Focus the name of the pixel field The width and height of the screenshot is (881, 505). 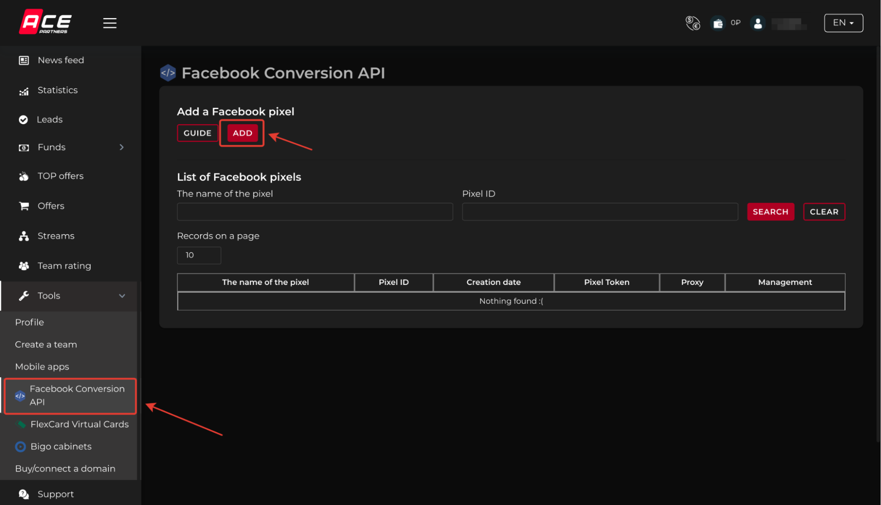315,212
